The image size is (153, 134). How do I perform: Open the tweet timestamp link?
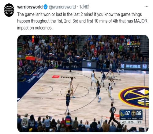[84, 7]
